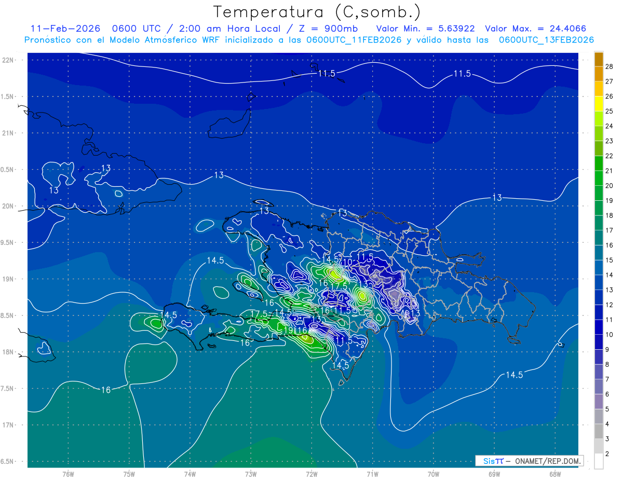Screen dimensions: 623x481
Task: Select the bright green swatch between 21 and 22
Action: [x=599, y=163]
